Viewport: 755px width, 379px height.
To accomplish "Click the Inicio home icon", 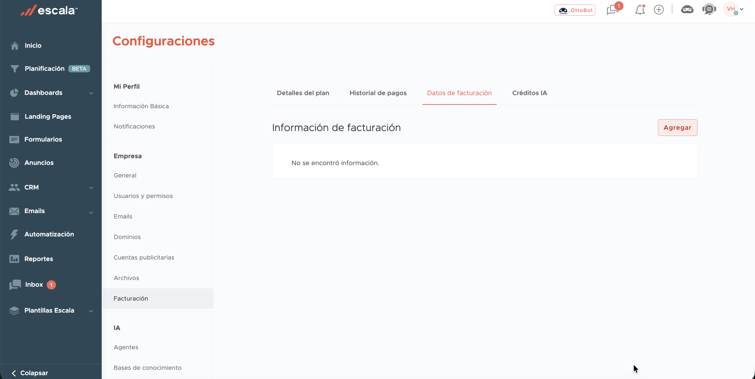I will [x=15, y=46].
